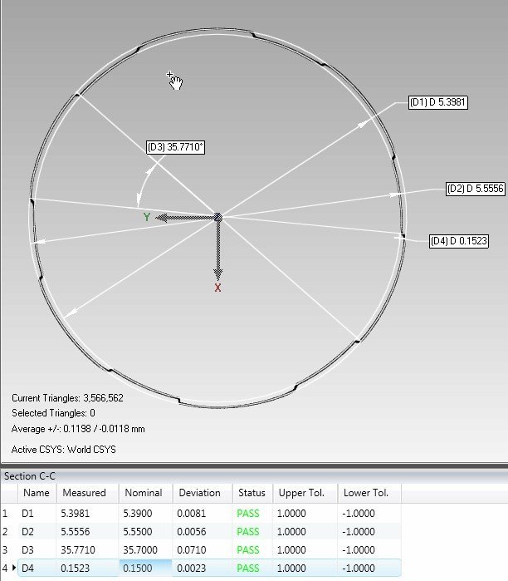Image resolution: width=508 pixels, height=581 pixels.
Task: Click the Nominal column header
Action: (x=144, y=493)
